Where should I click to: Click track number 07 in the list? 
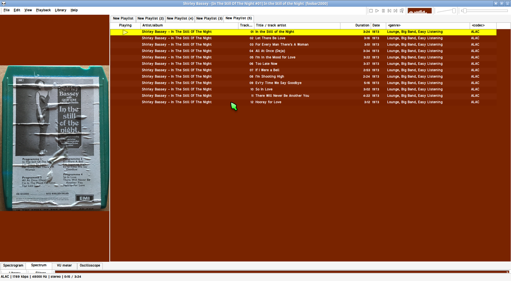pos(252,70)
